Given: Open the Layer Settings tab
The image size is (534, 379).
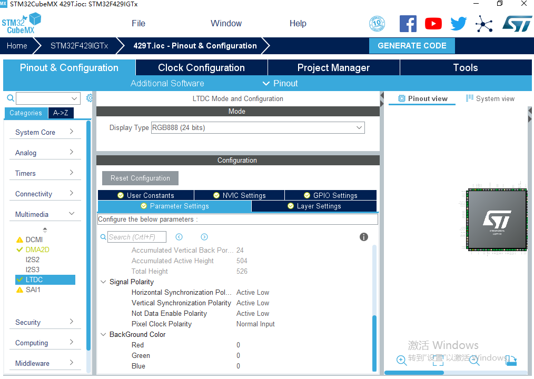Looking at the screenshot, I should pyautogui.click(x=314, y=206).
